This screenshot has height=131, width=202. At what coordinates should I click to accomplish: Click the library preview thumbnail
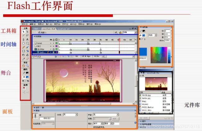coord(156,84)
